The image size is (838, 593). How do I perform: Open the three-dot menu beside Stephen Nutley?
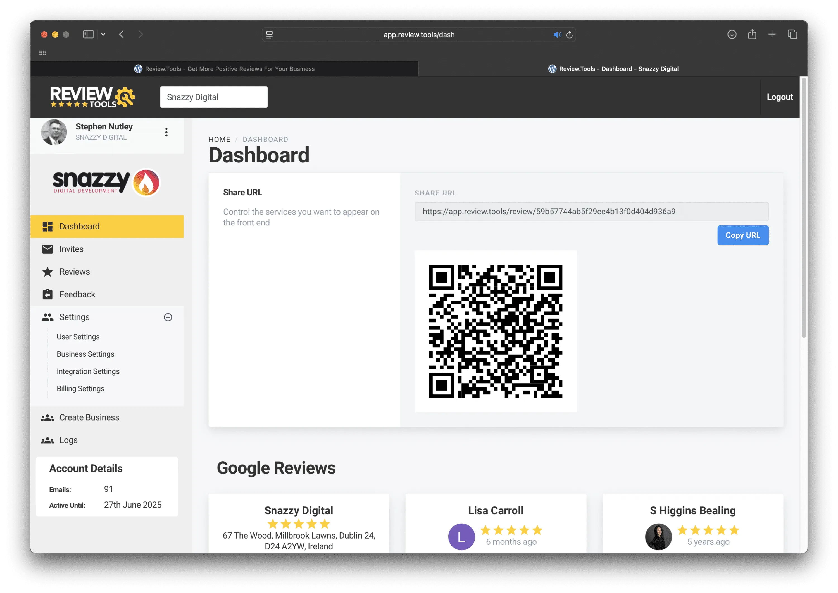coord(166,132)
